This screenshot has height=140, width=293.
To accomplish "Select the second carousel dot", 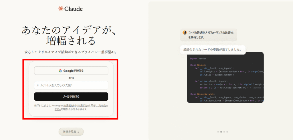I will pyautogui.click(x=221, y=132).
